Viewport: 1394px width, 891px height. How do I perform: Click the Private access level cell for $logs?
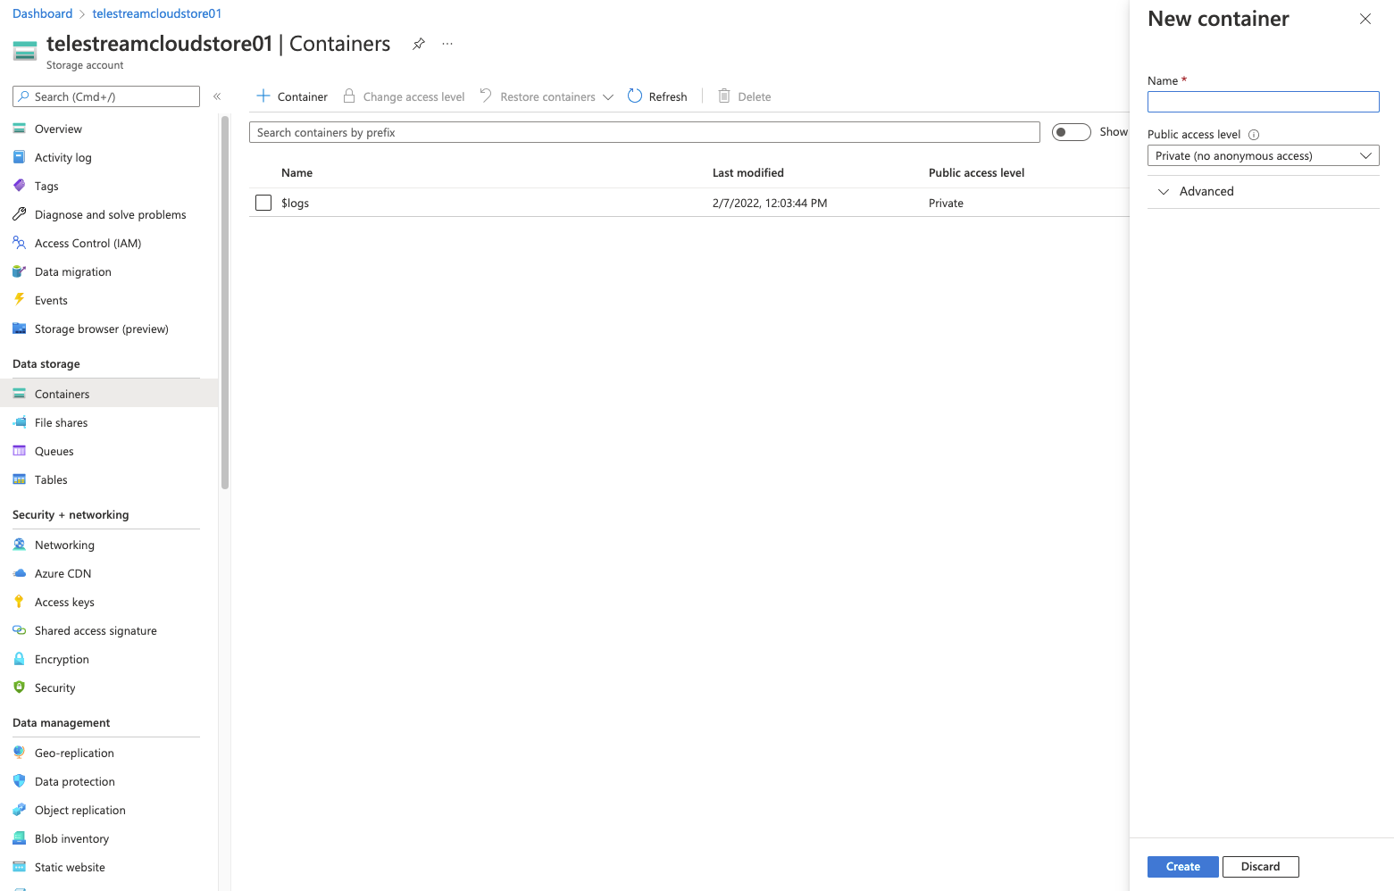946,203
